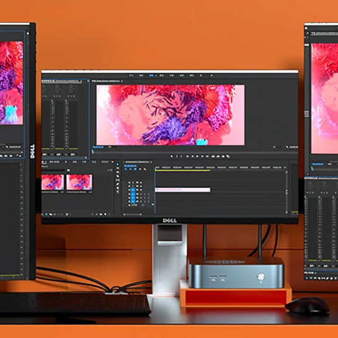Viewport: 338px width, 338px height.
Task: Click the Extract button in Program Monitor
Action: 218,156
